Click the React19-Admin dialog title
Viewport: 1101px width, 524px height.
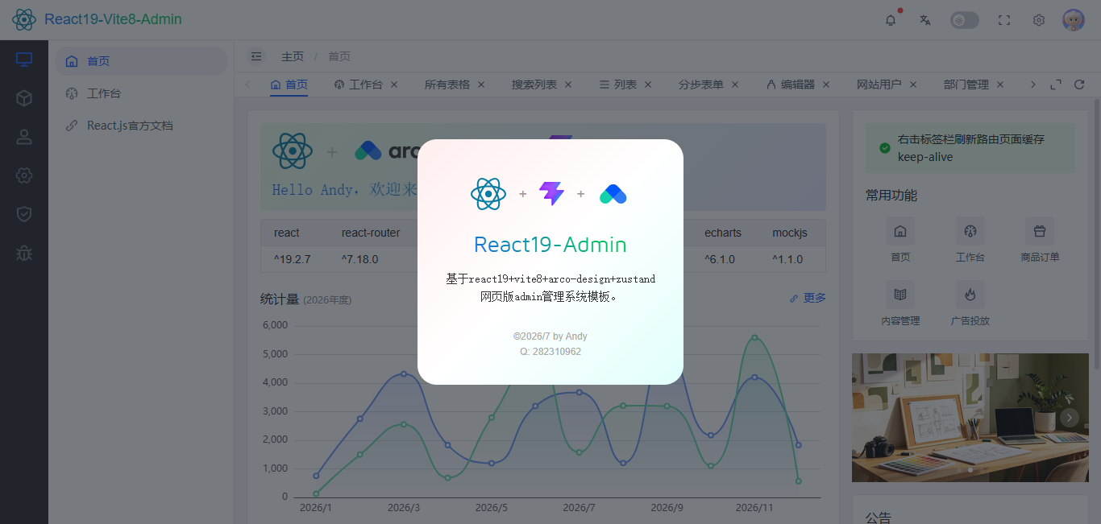click(x=550, y=245)
